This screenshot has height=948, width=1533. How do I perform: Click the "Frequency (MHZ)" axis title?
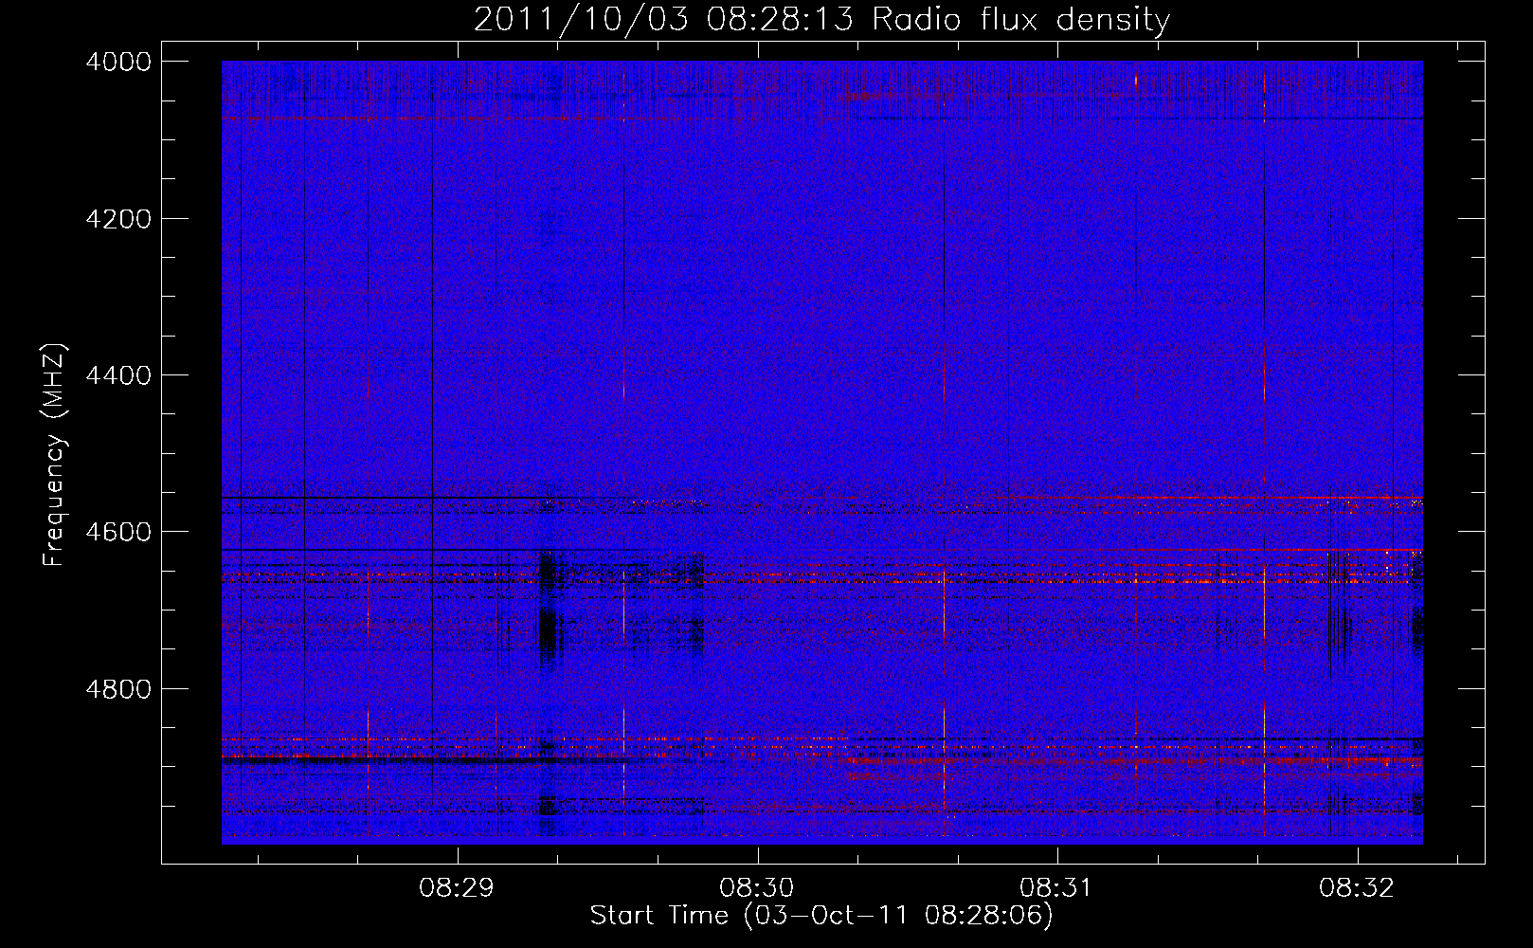pyautogui.click(x=55, y=455)
